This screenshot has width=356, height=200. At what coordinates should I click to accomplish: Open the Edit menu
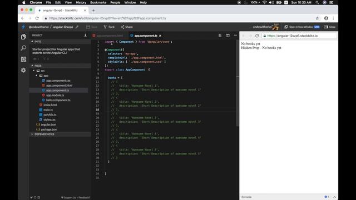point(58,2)
